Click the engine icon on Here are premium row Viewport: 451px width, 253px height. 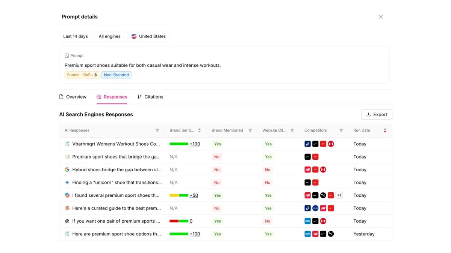tap(67, 234)
